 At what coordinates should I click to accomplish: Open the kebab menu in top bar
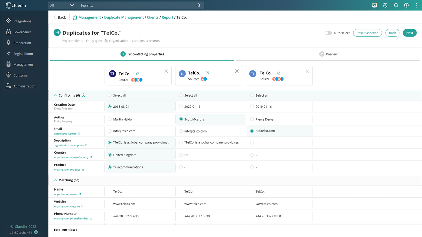417,5
